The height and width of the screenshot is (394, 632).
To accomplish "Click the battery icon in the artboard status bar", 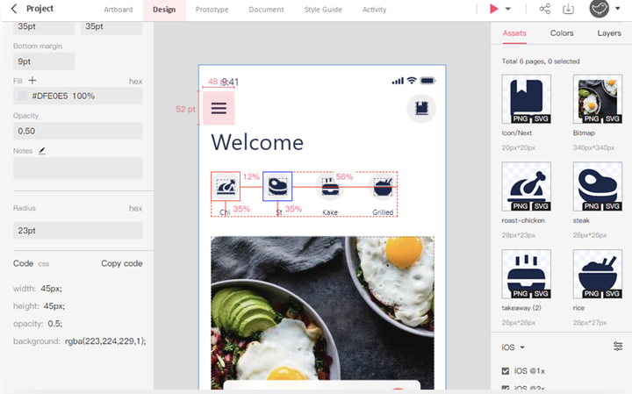I will 427,81.
